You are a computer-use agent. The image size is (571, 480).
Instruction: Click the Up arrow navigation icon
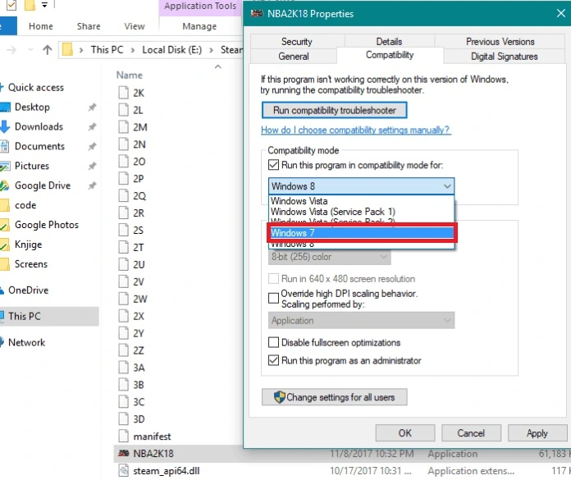pyautogui.click(x=47, y=49)
